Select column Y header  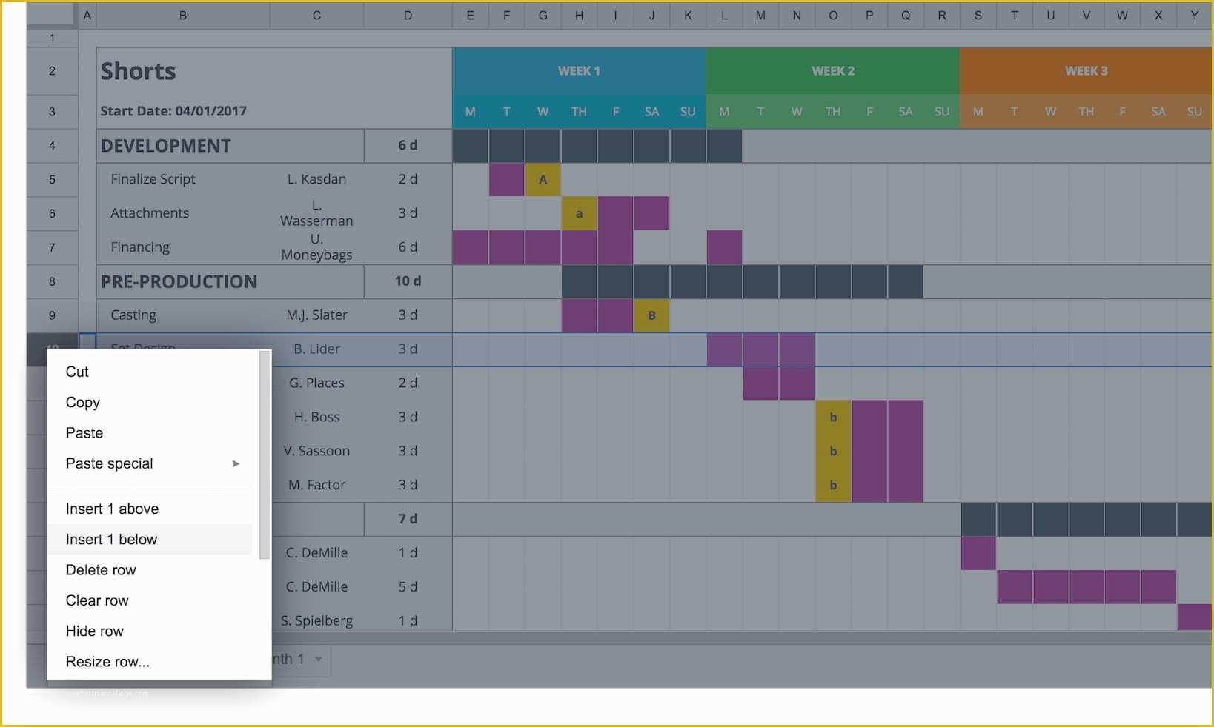click(1195, 16)
